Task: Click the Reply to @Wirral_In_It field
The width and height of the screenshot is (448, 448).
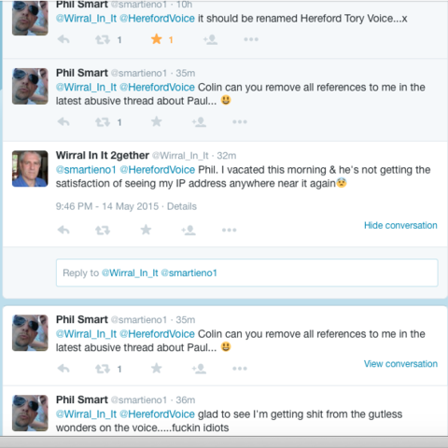Action: tap(247, 273)
